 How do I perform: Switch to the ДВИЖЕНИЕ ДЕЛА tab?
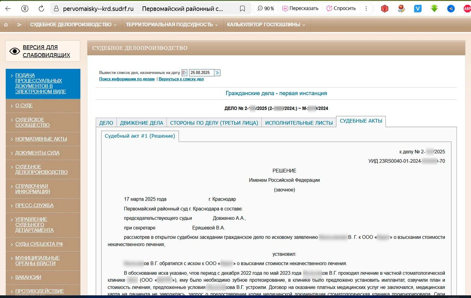point(142,123)
